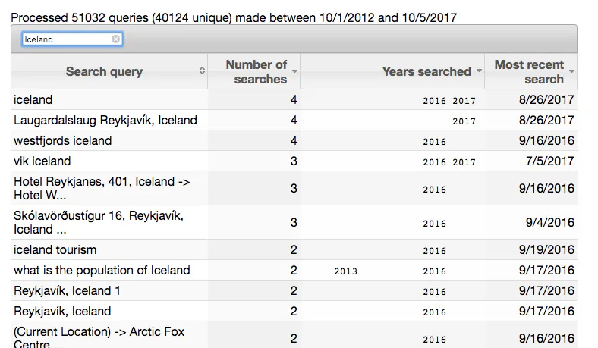The height and width of the screenshot is (348, 598).
Task: Select the 'iceland' query row
Action: 294,99
